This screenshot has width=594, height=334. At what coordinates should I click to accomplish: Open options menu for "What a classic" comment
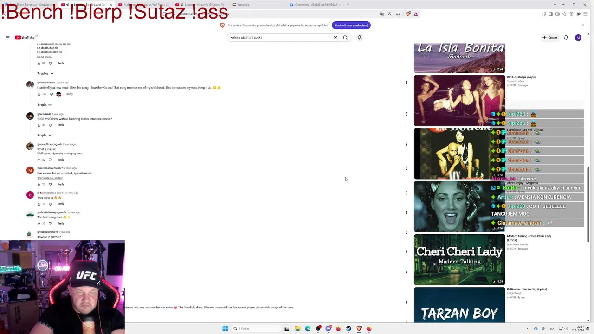[407, 144]
